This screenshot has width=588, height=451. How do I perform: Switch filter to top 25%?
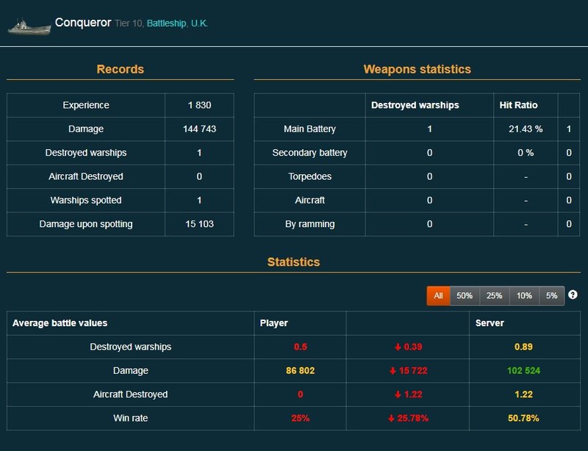pos(495,295)
